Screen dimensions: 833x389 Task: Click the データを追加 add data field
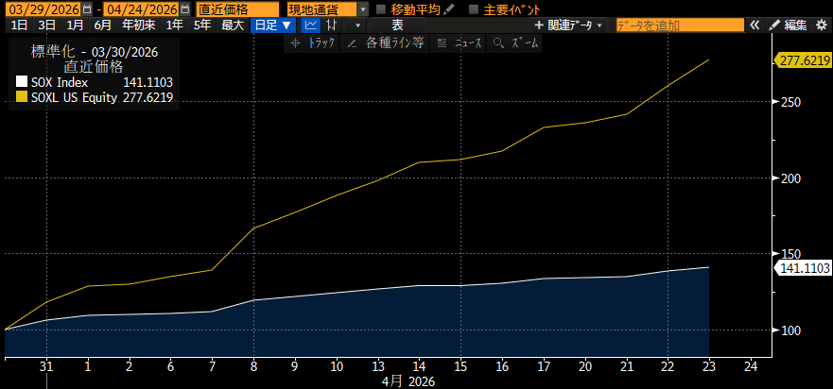(680, 25)
